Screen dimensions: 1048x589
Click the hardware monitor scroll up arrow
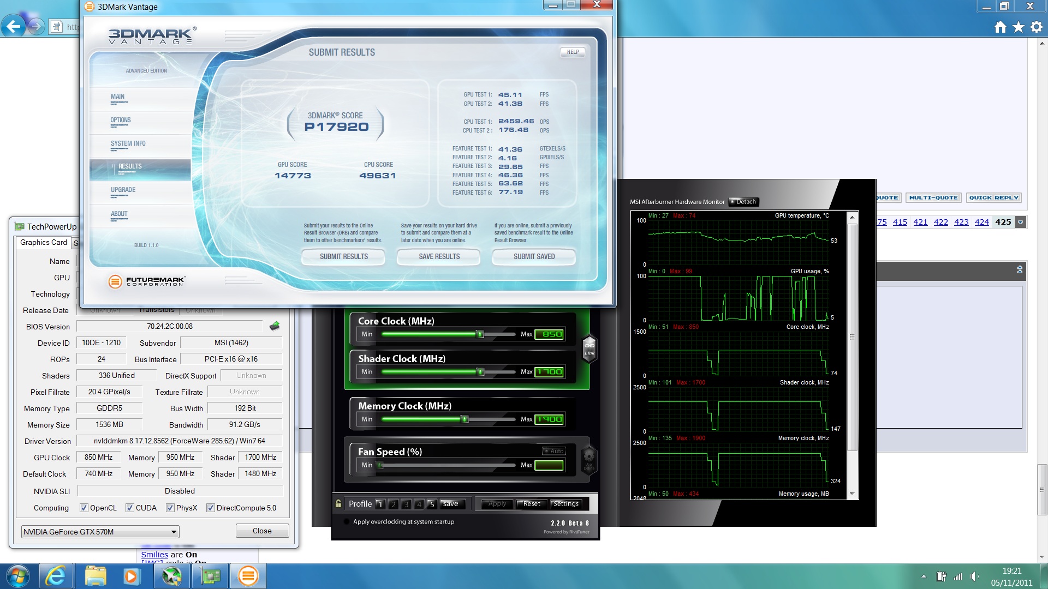click(851, 217)
